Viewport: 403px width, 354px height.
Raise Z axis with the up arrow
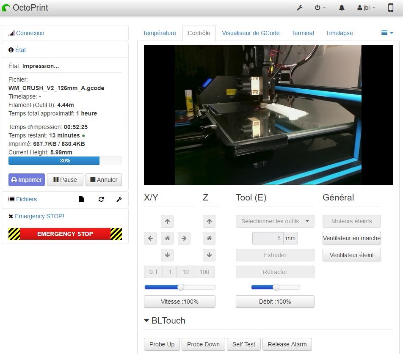209,221
